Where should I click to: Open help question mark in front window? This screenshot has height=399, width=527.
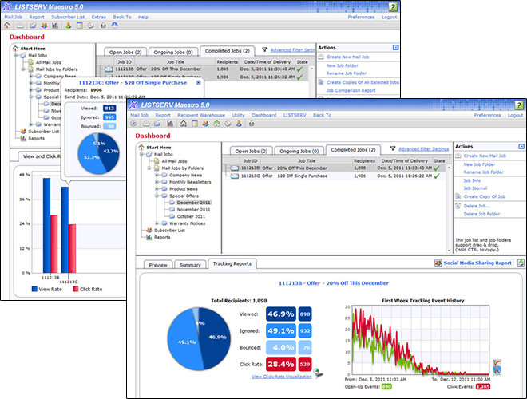pyautogui.click(x=519, y=105)
